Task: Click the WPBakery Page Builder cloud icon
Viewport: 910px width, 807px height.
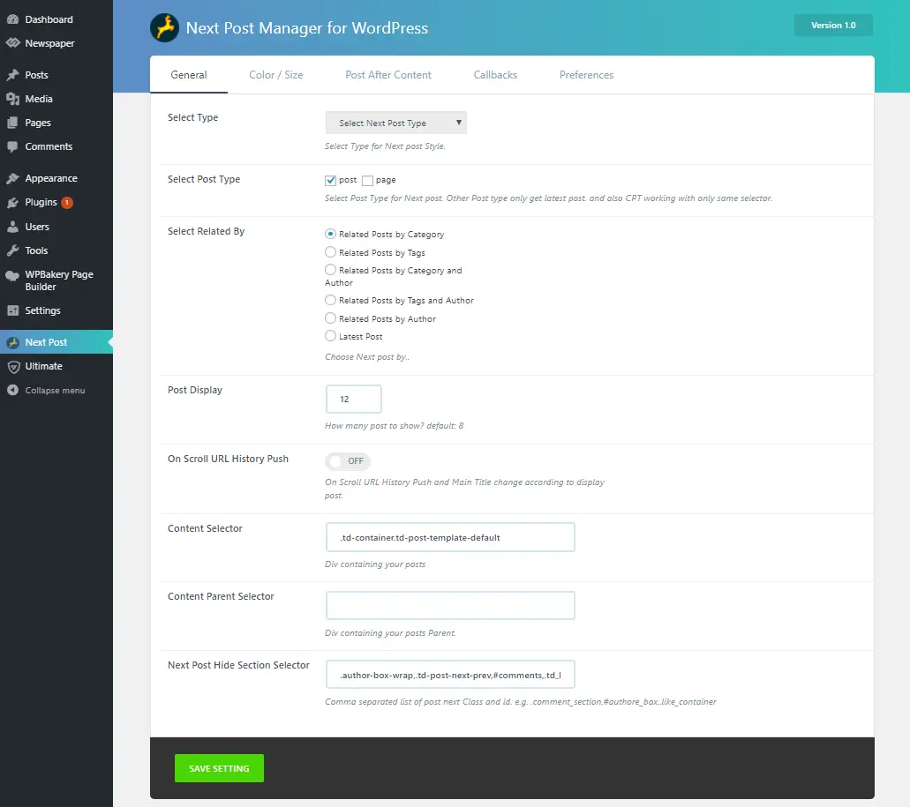Action: tap(12, 275)
